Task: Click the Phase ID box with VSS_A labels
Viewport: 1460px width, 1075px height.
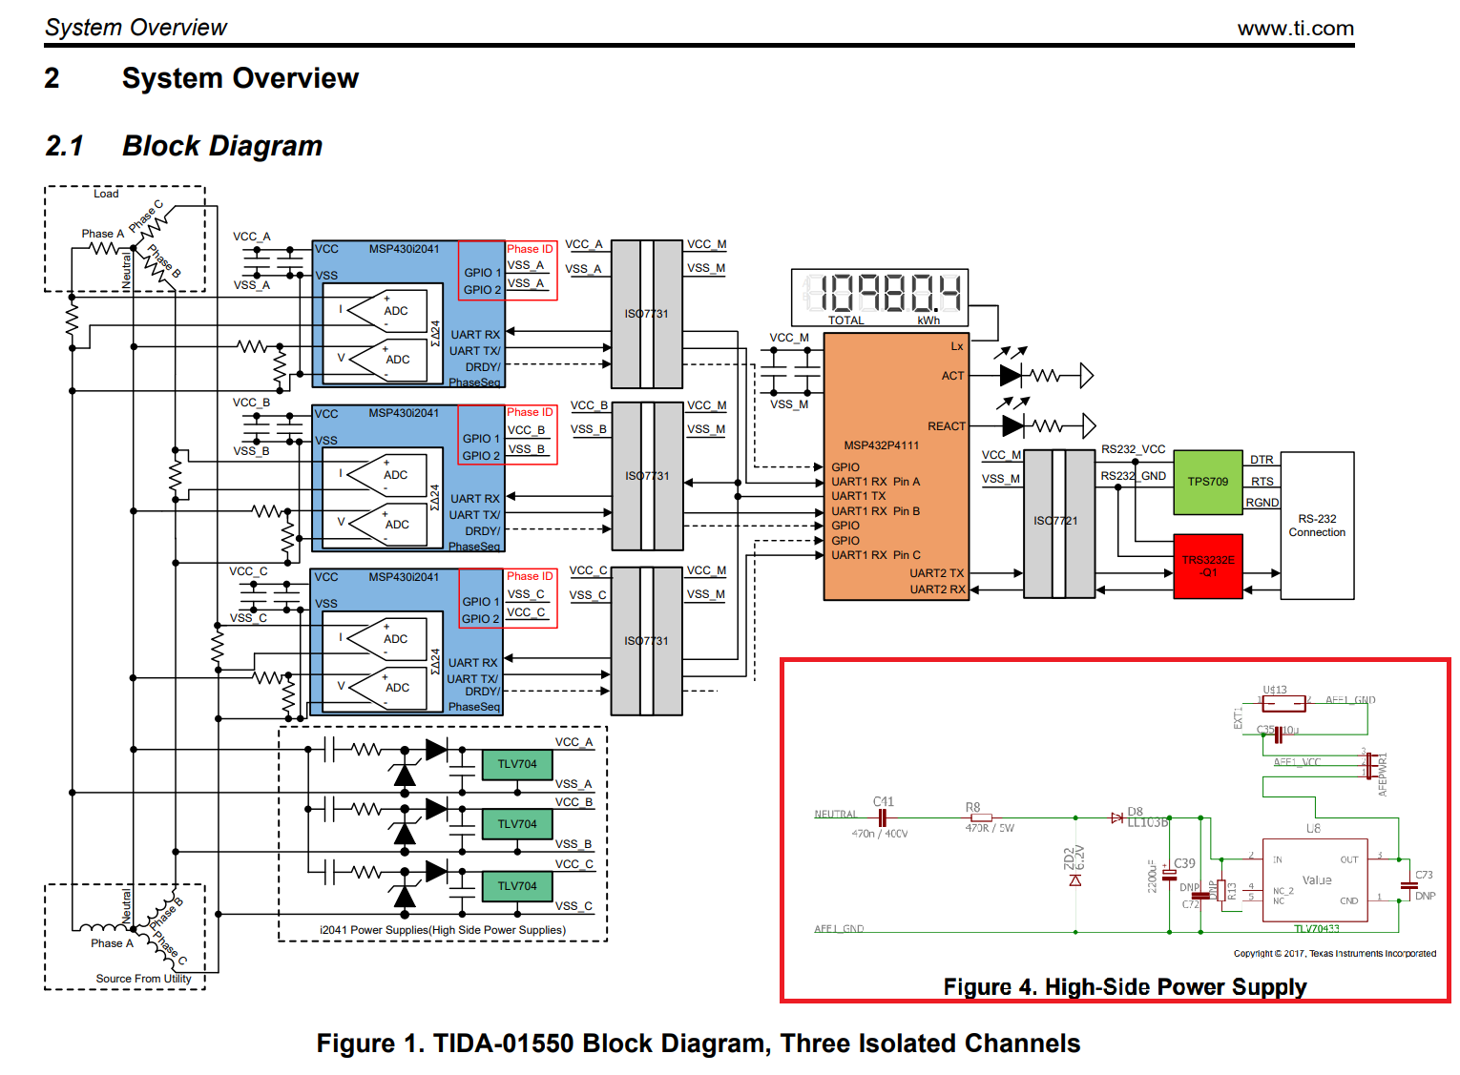Action: 508,270
